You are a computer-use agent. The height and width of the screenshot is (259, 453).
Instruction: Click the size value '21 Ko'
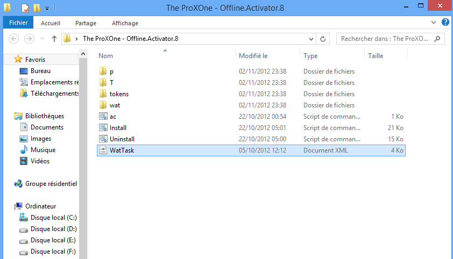[x=395, y=128]
